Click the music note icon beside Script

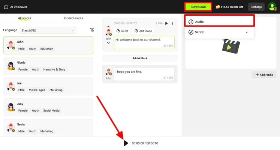(x=191, y=32)
